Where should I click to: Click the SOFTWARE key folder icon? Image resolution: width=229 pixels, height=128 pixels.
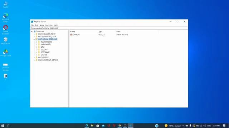click(x=39, y=52)
